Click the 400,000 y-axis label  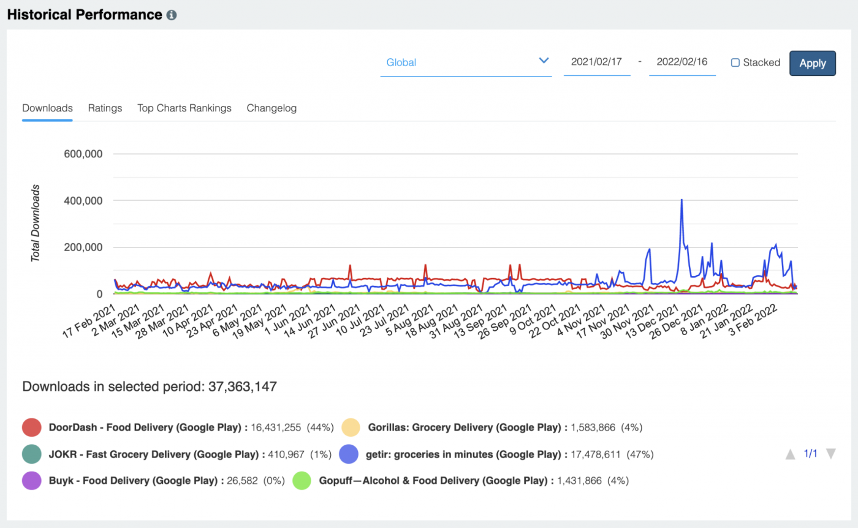tap(83, 200)
